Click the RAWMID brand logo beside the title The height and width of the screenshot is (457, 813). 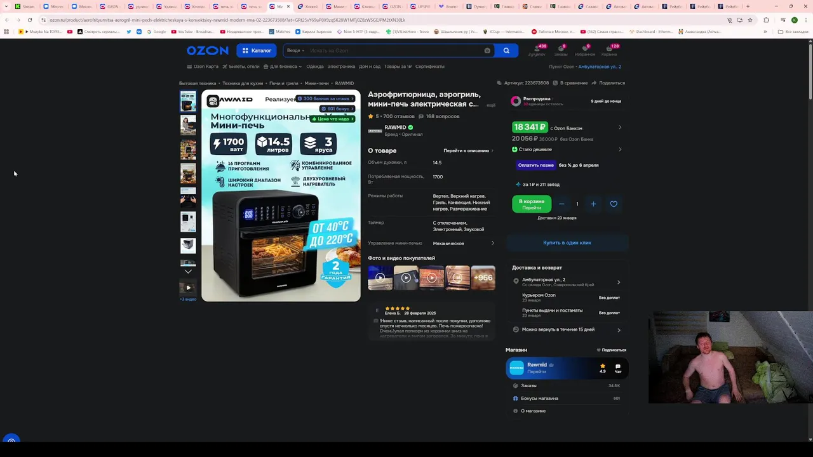375,130
